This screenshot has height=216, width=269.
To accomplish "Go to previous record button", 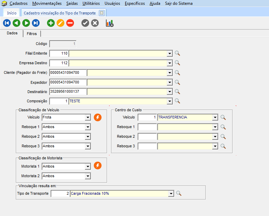I will coord(17,23).
